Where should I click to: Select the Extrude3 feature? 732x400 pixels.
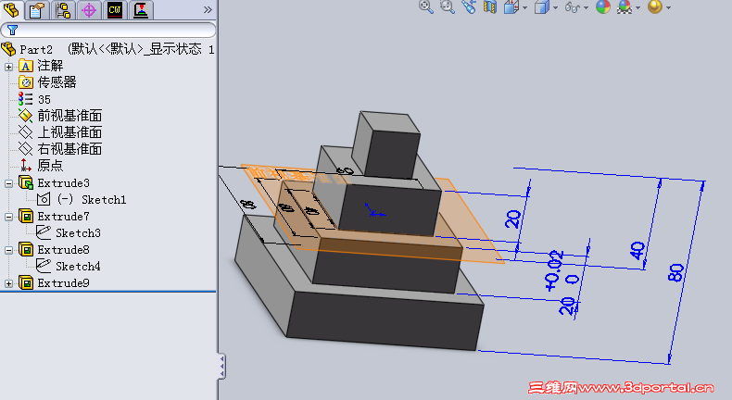(x=63, y=183)
